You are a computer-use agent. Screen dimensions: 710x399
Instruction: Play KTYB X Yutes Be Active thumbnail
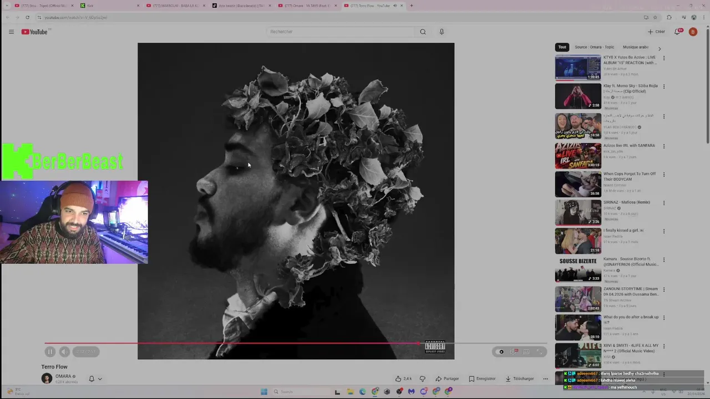(577, 68)
